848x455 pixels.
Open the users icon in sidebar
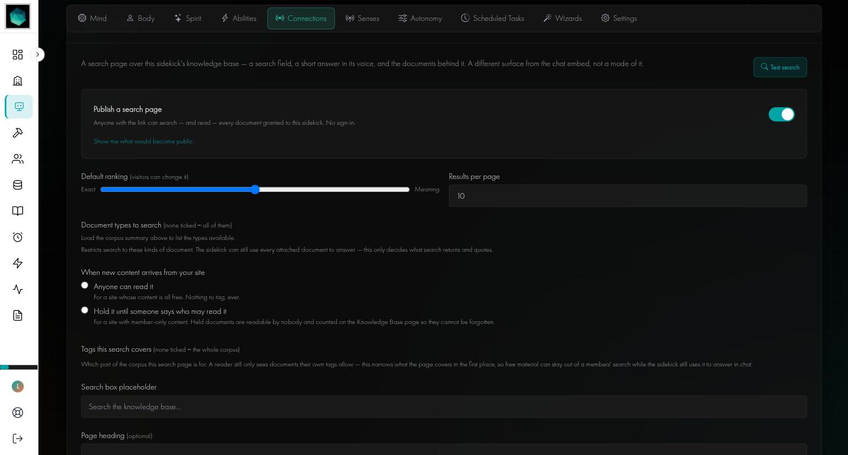coord(18,159)
